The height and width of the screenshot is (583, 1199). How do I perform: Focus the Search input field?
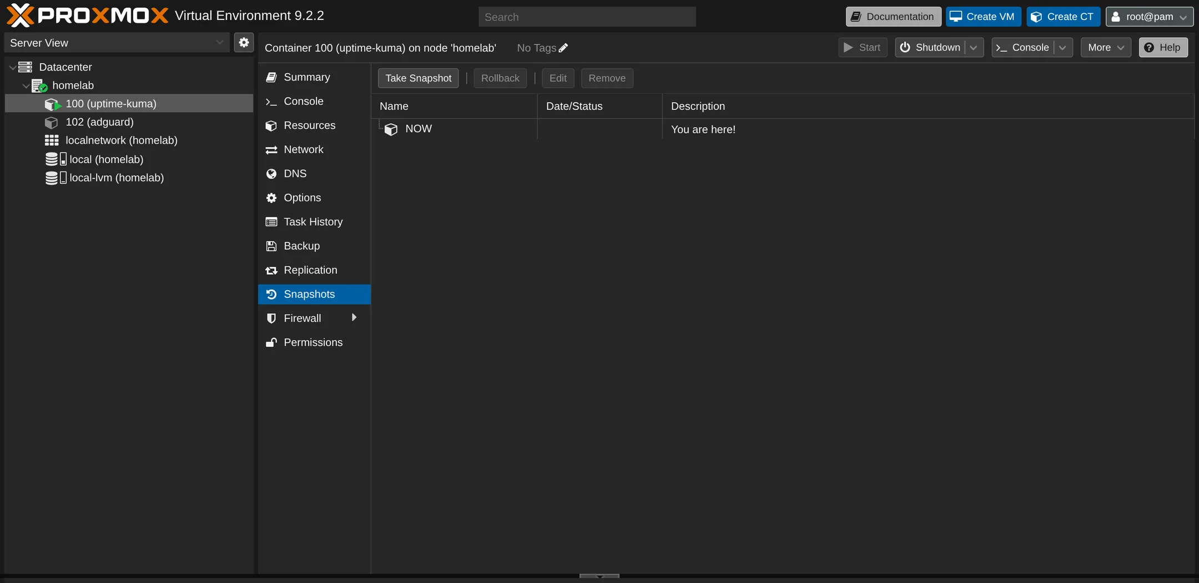click(x=587, y=17)
